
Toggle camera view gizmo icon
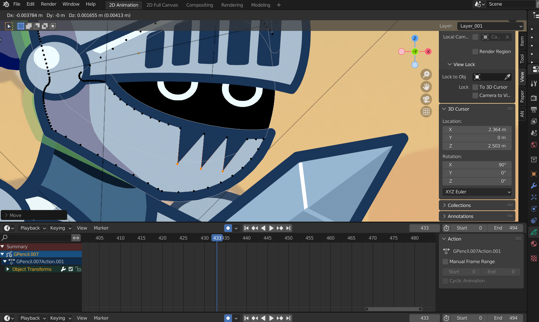pyautogui.click(x=426, y=99)
